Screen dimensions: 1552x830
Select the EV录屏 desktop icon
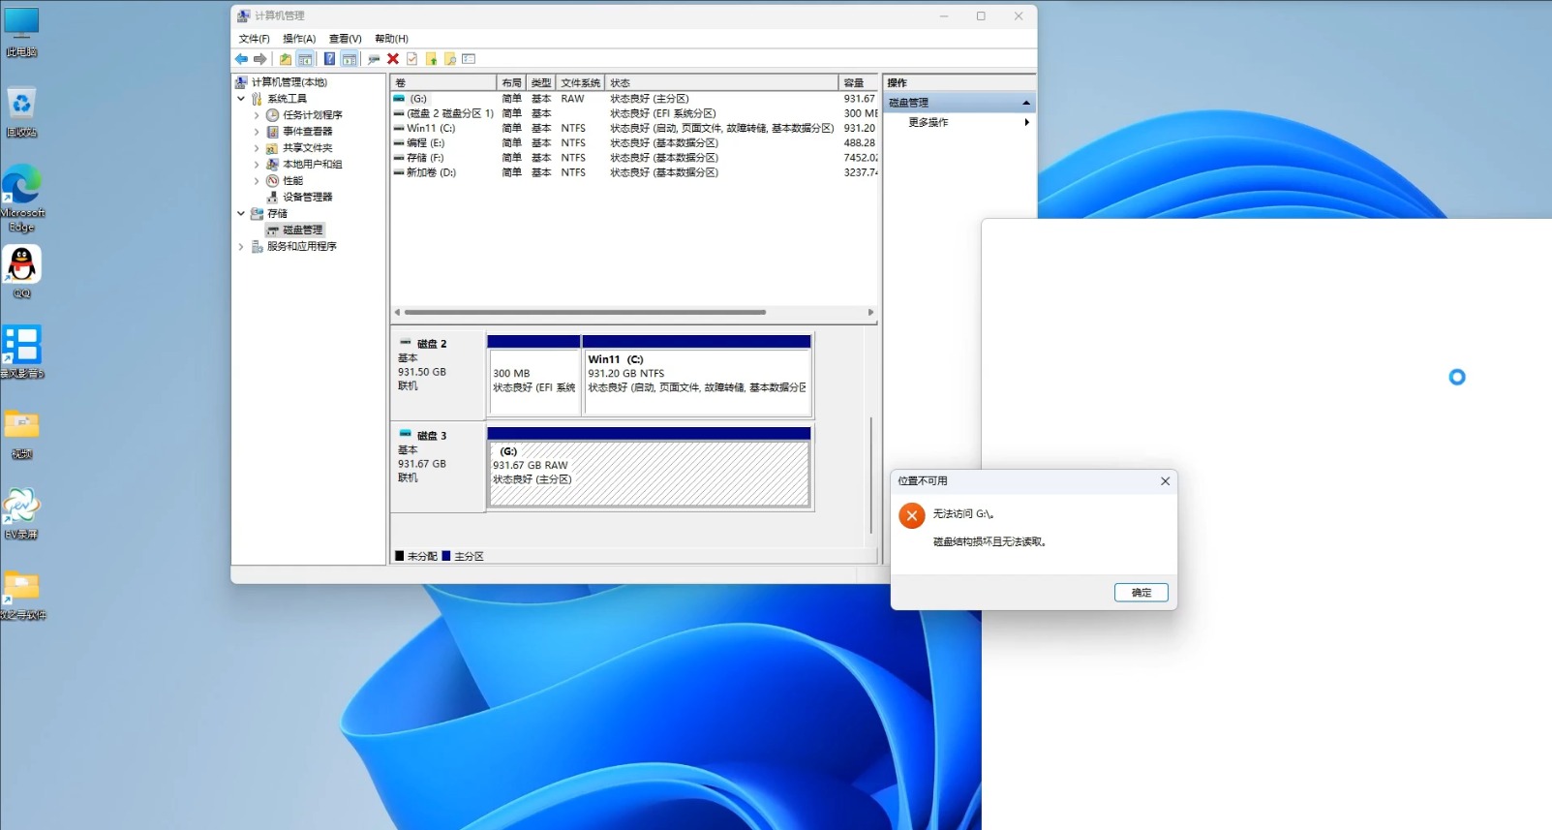tap(21, 514)
